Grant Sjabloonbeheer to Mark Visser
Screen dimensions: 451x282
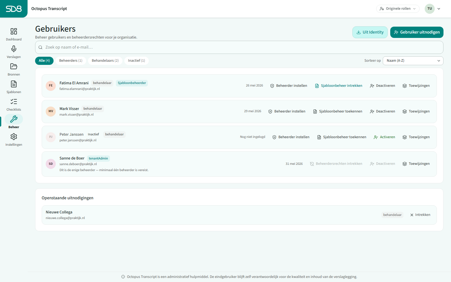(338, 112)
